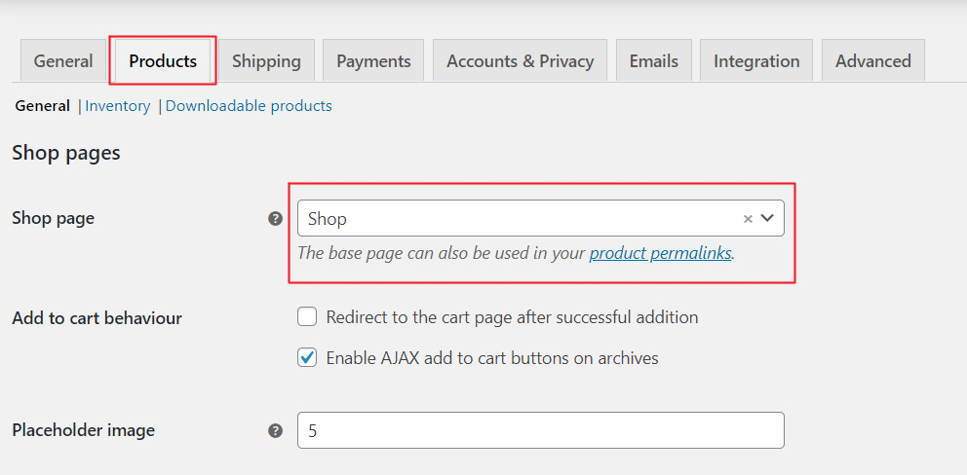Image resolution: width=967 pixels, height=475 pixels.
Task: Follow the product permalinks link
Action: pyautogui.click(x=660, y=253)
